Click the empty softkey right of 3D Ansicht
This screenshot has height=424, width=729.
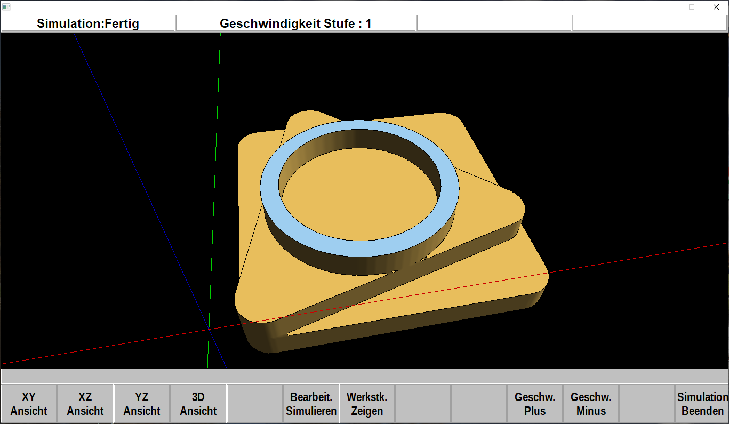point(255,404)
